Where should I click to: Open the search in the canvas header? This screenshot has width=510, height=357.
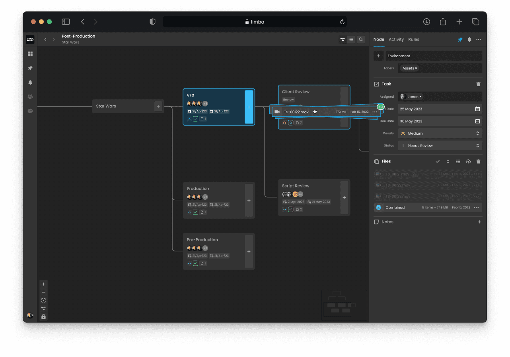tap(361, 39)
